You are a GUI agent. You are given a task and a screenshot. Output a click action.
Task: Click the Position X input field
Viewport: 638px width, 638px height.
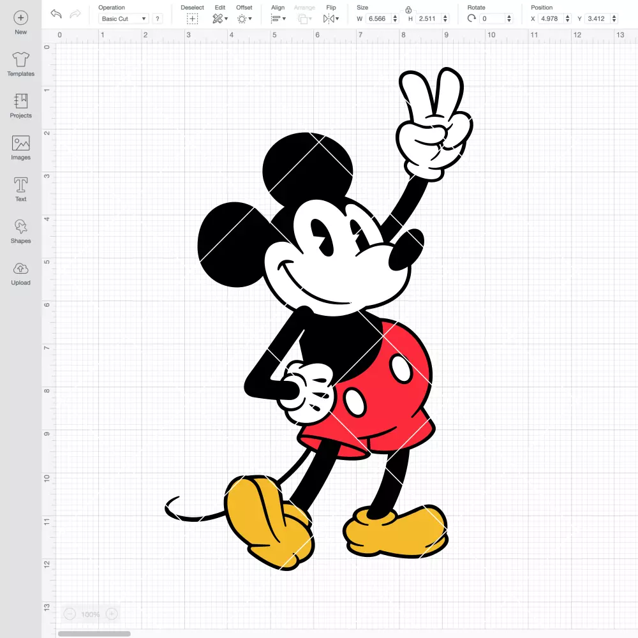[551, 19]
